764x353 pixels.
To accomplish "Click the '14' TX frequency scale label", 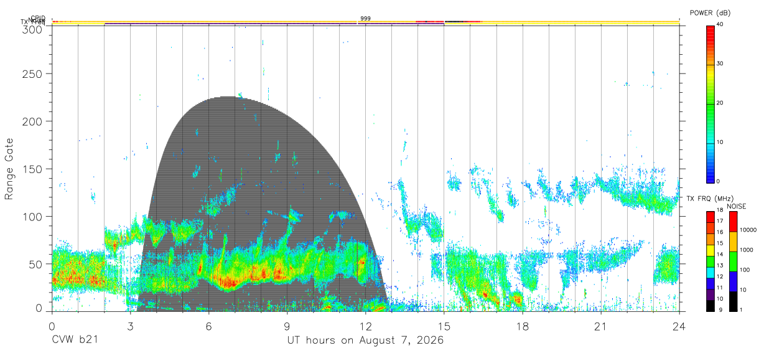I will (720, 255).
